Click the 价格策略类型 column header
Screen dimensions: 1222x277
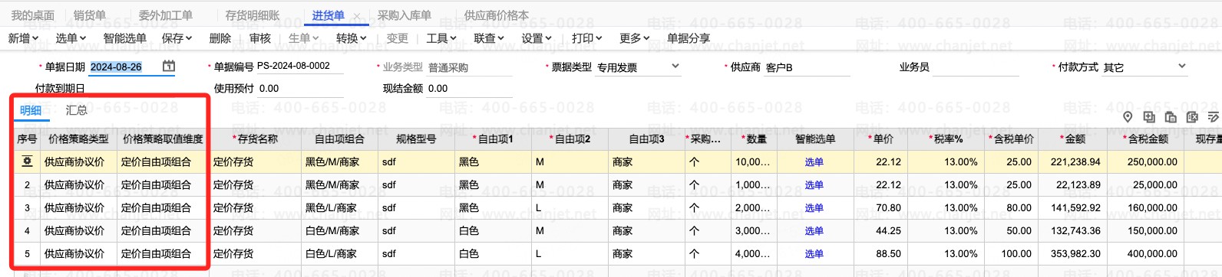pyautogui.click(x=78, y=139)
